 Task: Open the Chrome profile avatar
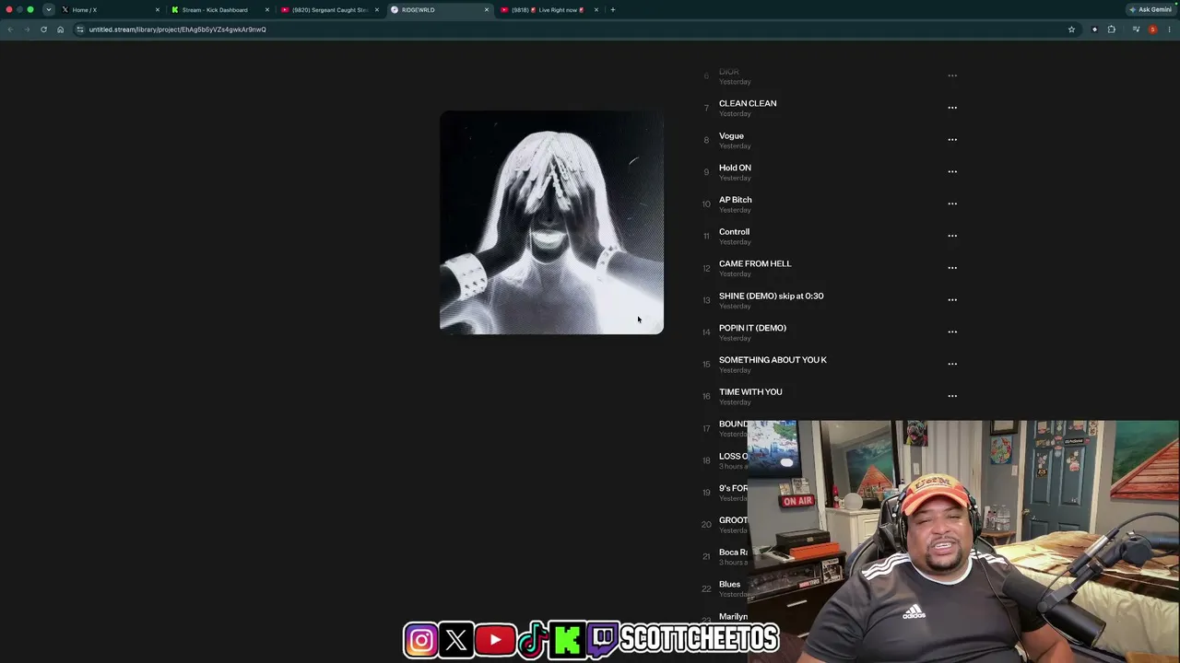coord(1152,29)
